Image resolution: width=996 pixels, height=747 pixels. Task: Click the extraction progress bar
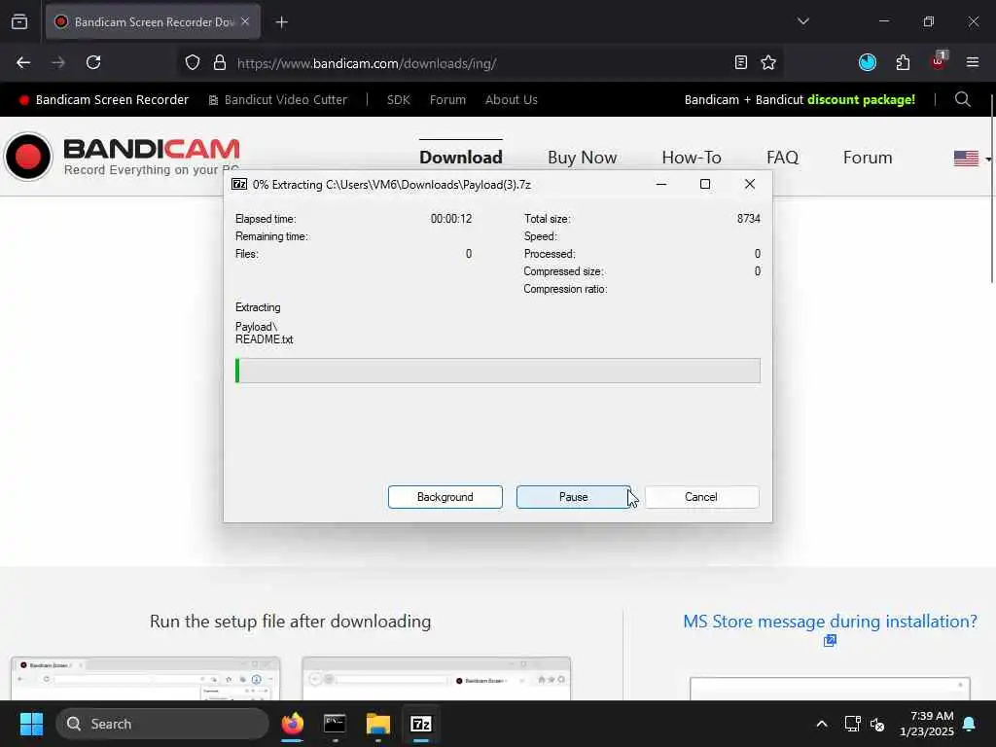497,371
